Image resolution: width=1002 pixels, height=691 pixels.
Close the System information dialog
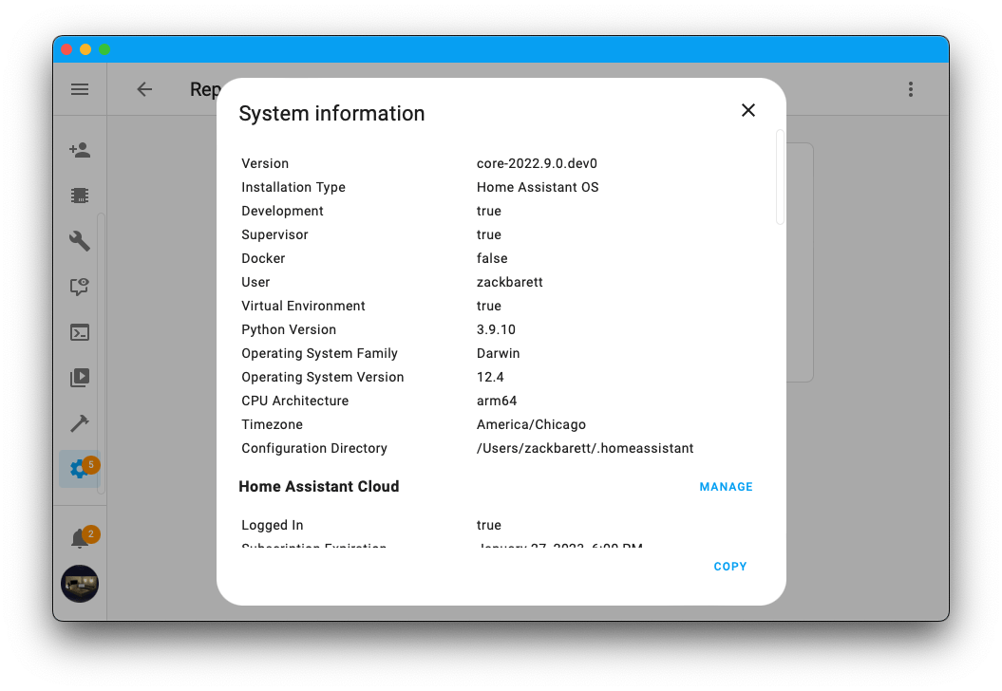tap(747, 110)
